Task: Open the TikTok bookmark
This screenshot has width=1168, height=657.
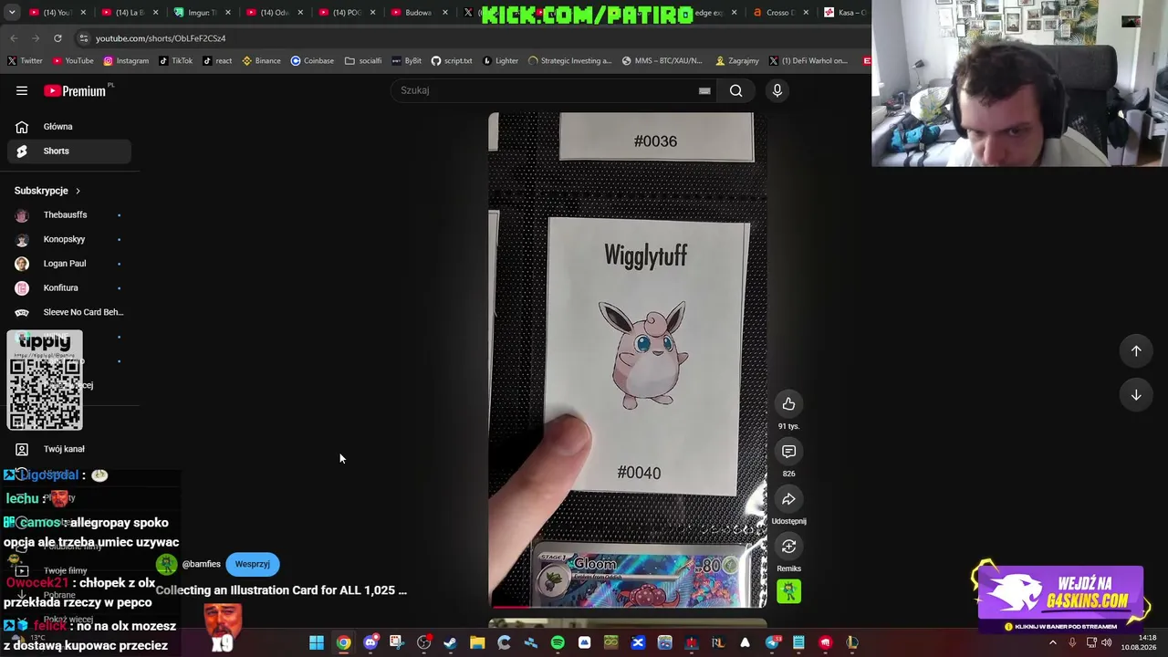Action: [175, 61]
